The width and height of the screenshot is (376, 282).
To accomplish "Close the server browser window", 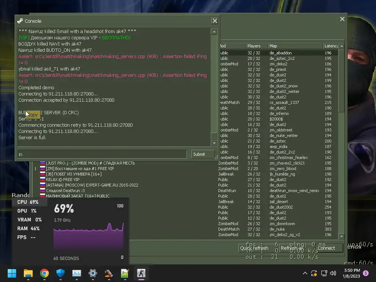I will tap(342, 19).
